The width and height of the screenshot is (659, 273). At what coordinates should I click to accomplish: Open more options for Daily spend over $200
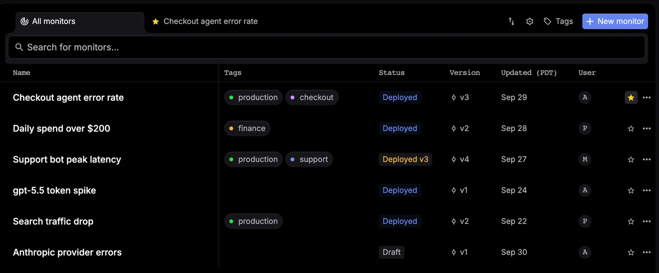[x=647, y=129]
